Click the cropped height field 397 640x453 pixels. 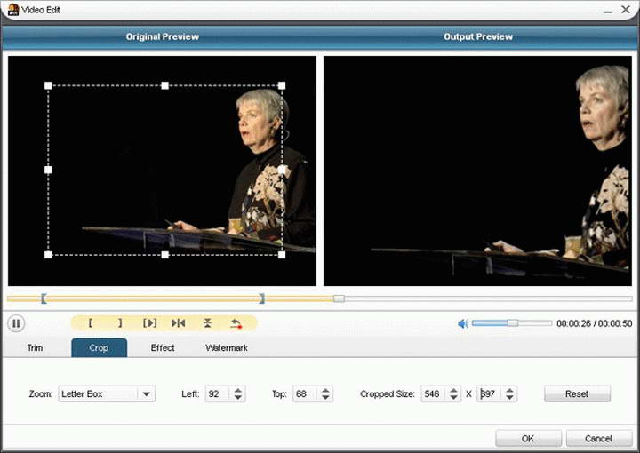click(x=490, y=393)
